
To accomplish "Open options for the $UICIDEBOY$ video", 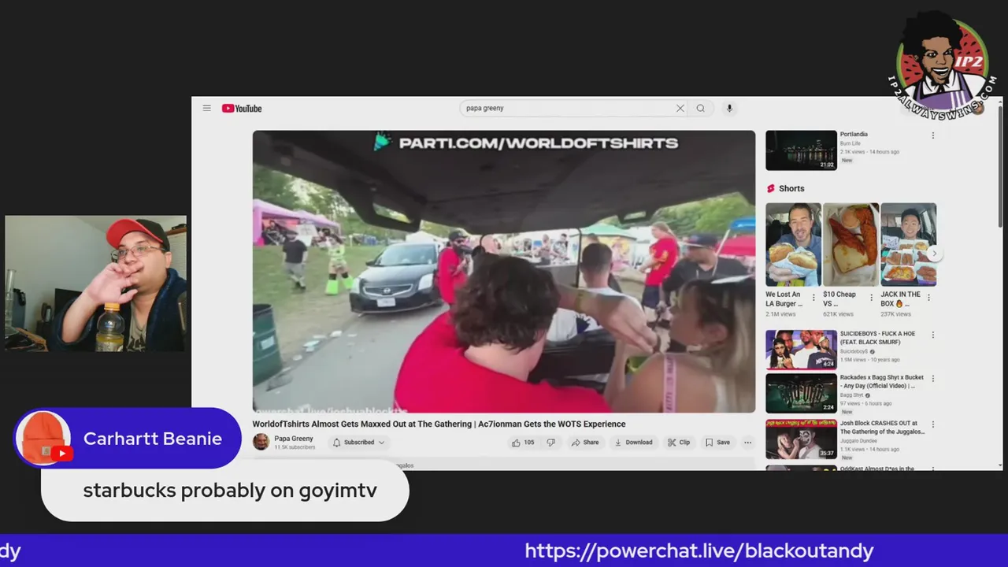I will pyautogui.click(x=933, y=335).
